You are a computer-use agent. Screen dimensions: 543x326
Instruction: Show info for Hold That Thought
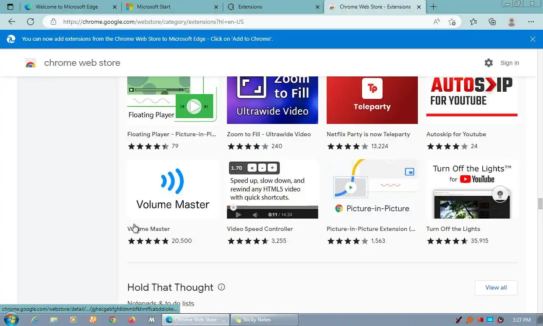pyautogui.click(x=221, y=287)
